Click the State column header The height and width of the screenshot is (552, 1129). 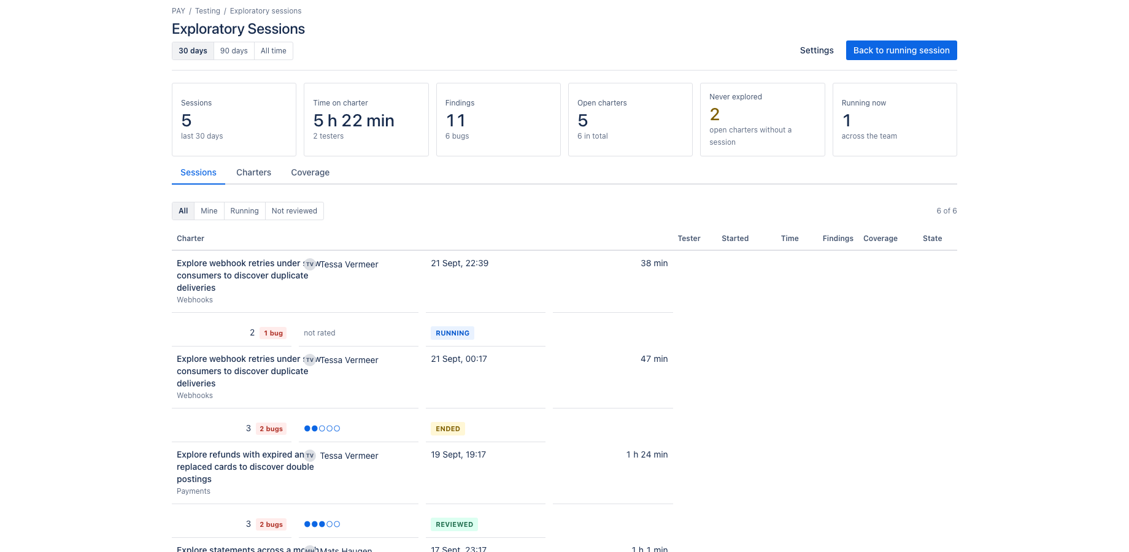coord(932,239)
